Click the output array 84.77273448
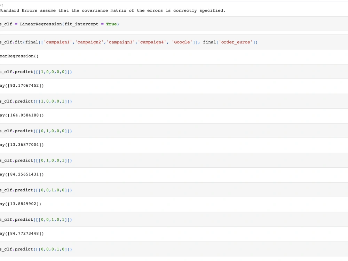The height and width of the screenshot is (261, 348). (21, 234)
